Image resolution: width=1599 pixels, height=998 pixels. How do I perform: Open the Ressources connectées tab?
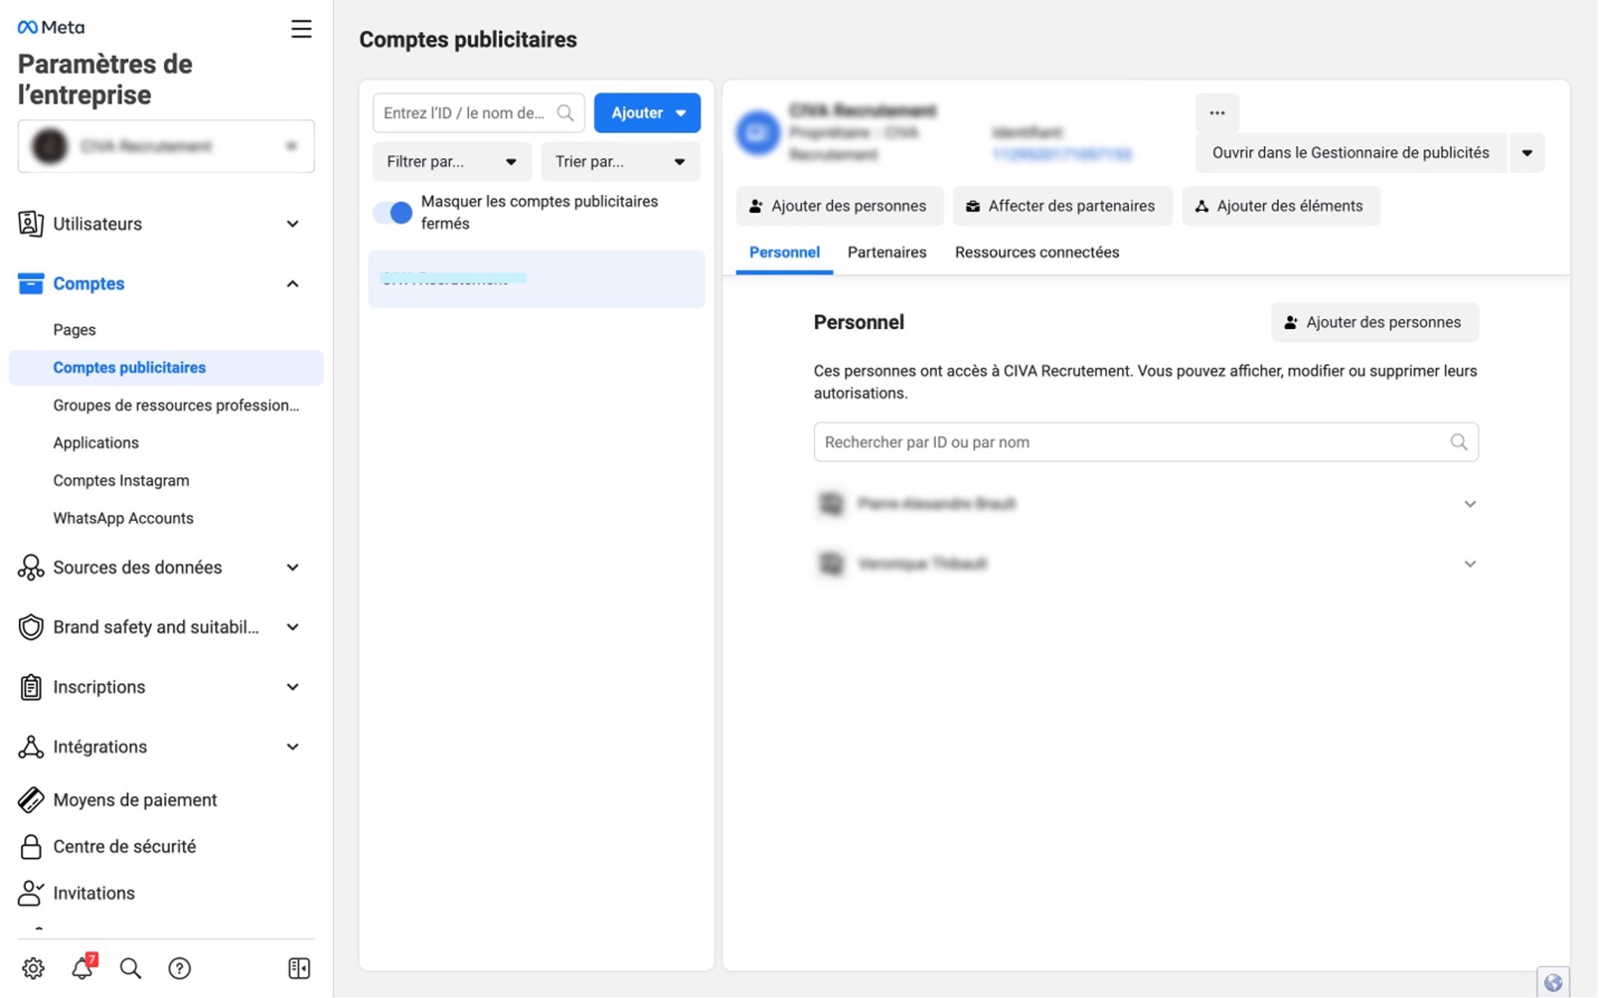pos(1037,252)
